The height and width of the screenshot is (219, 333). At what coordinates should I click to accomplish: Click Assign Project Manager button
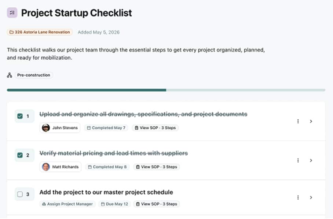point(67,204)
